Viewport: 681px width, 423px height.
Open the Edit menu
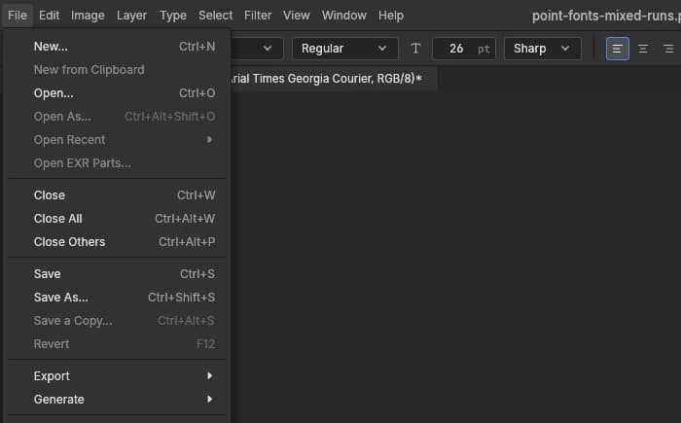pos(49,16)
